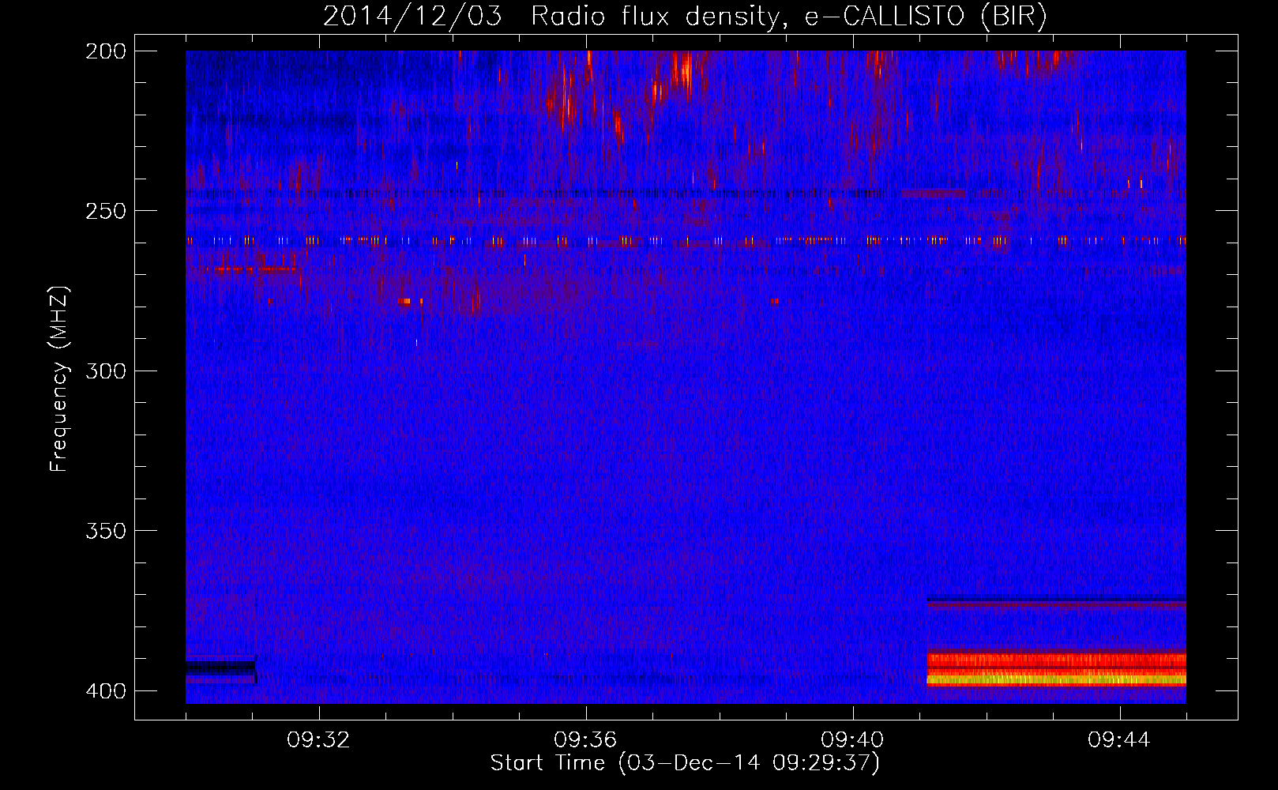This screenshot has width=1278, height=790.
Task: Click the "Frequency (MHZ)" axis label
Action: (59, 379)
